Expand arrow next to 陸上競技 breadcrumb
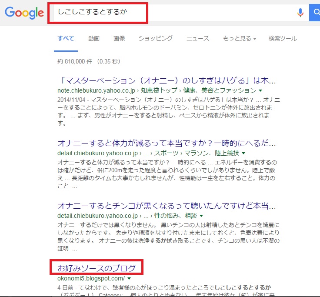The image size is (320, 297). (x=243, y=154)
